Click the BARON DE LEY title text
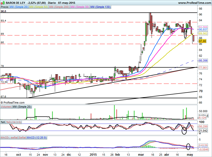This screenshot has height=157, width=212. (15, 3)
